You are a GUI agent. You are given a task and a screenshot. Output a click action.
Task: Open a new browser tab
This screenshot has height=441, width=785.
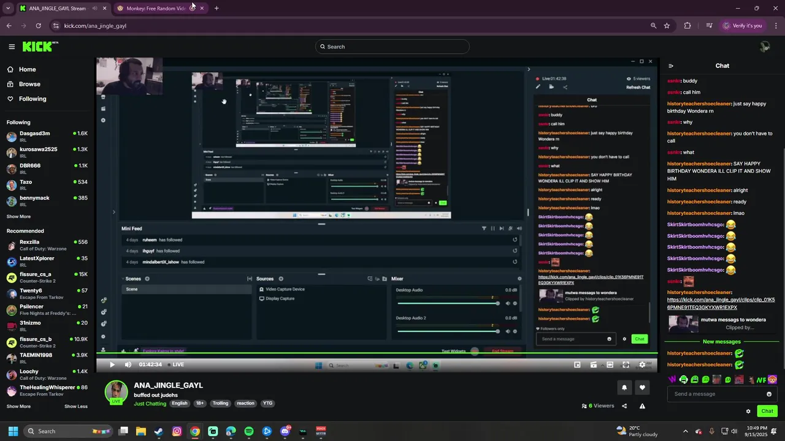coord(216,9)
